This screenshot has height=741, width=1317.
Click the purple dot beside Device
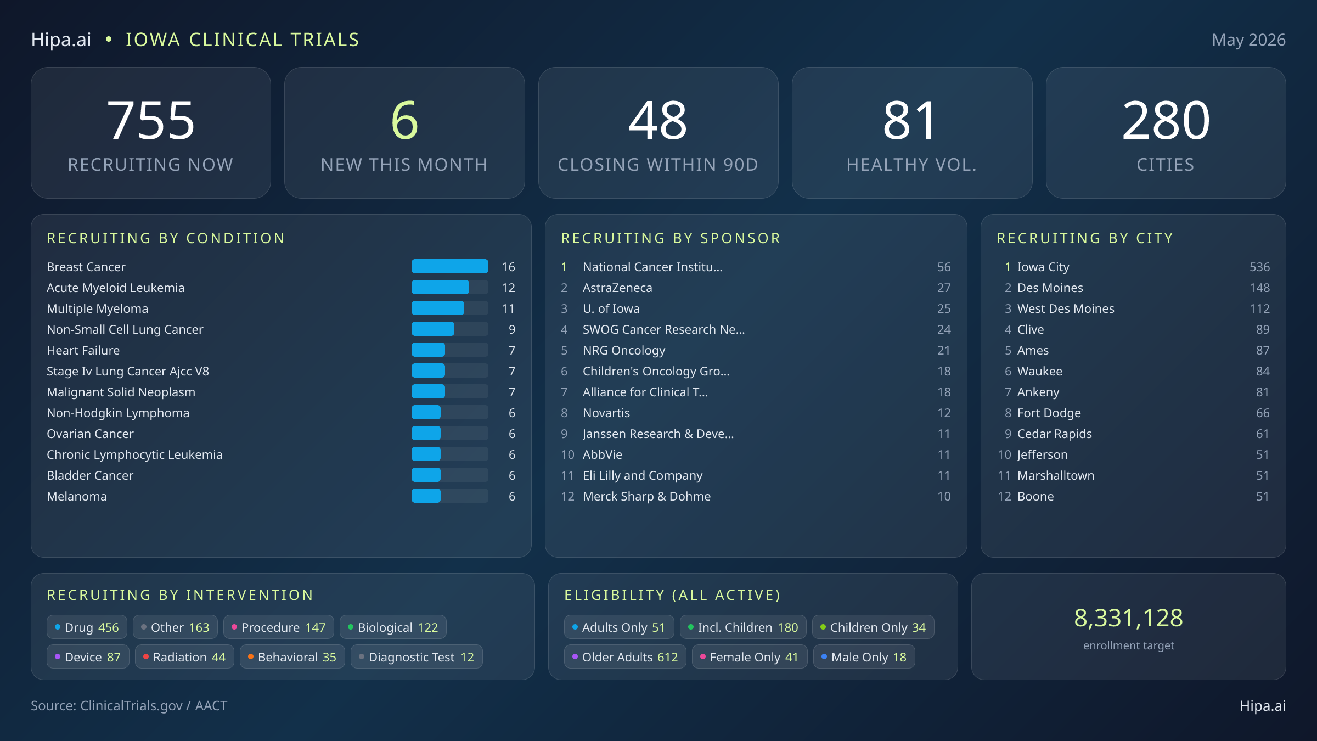(x=57, y=656)
